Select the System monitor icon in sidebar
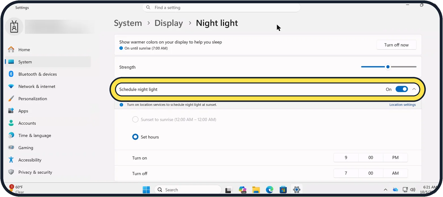 pos(11,62)
